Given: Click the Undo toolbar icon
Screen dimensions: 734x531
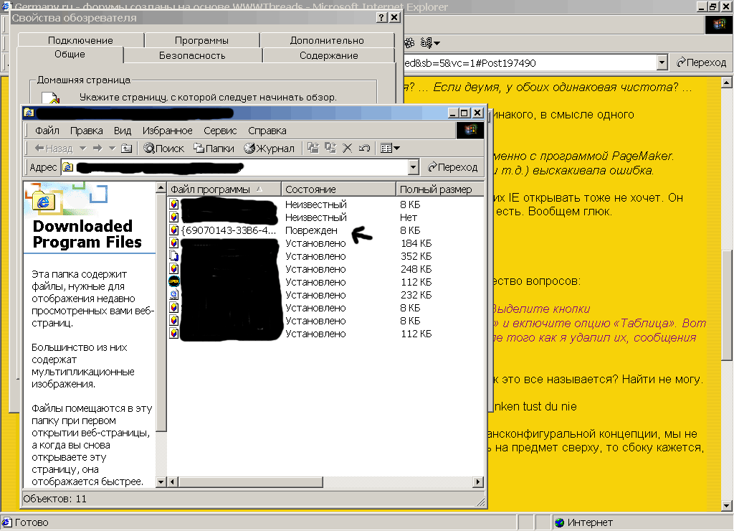Looking at the screenshot, I should point(364,149).
